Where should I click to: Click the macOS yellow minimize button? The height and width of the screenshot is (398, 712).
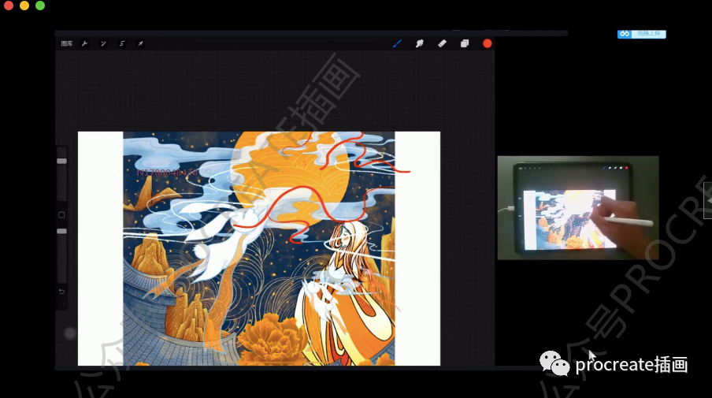pos(24,6)
